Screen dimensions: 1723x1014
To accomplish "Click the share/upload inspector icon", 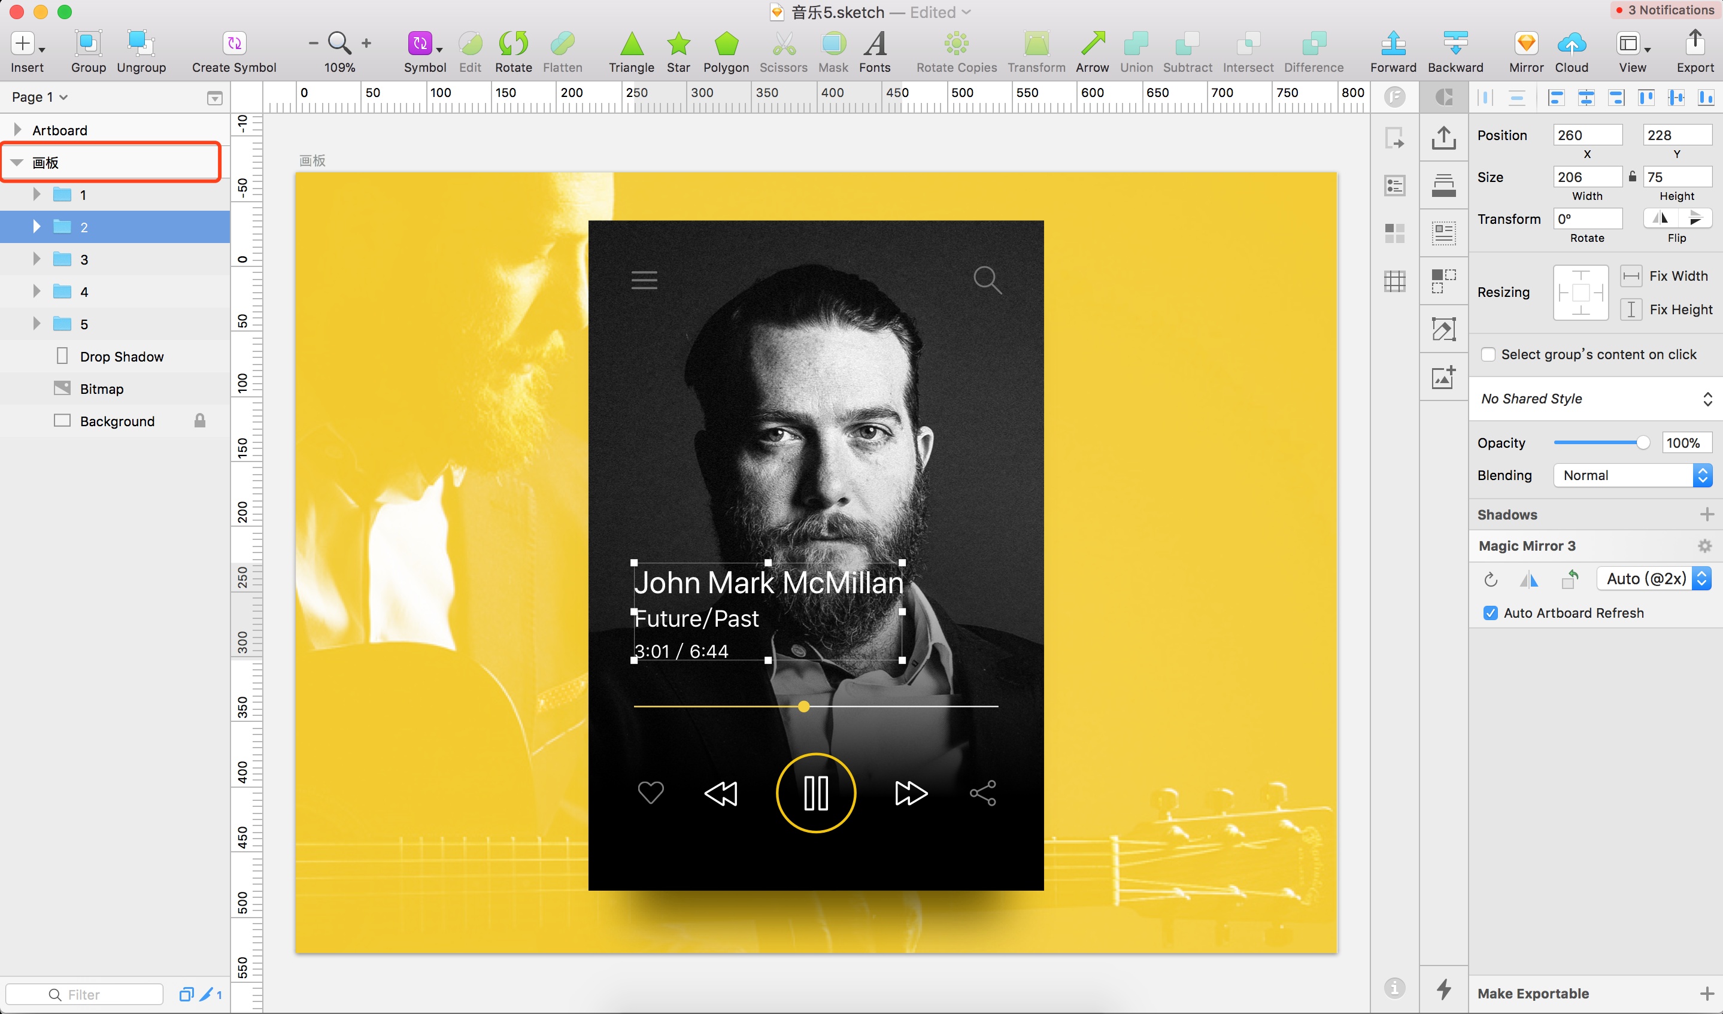I will point(1443,138).
